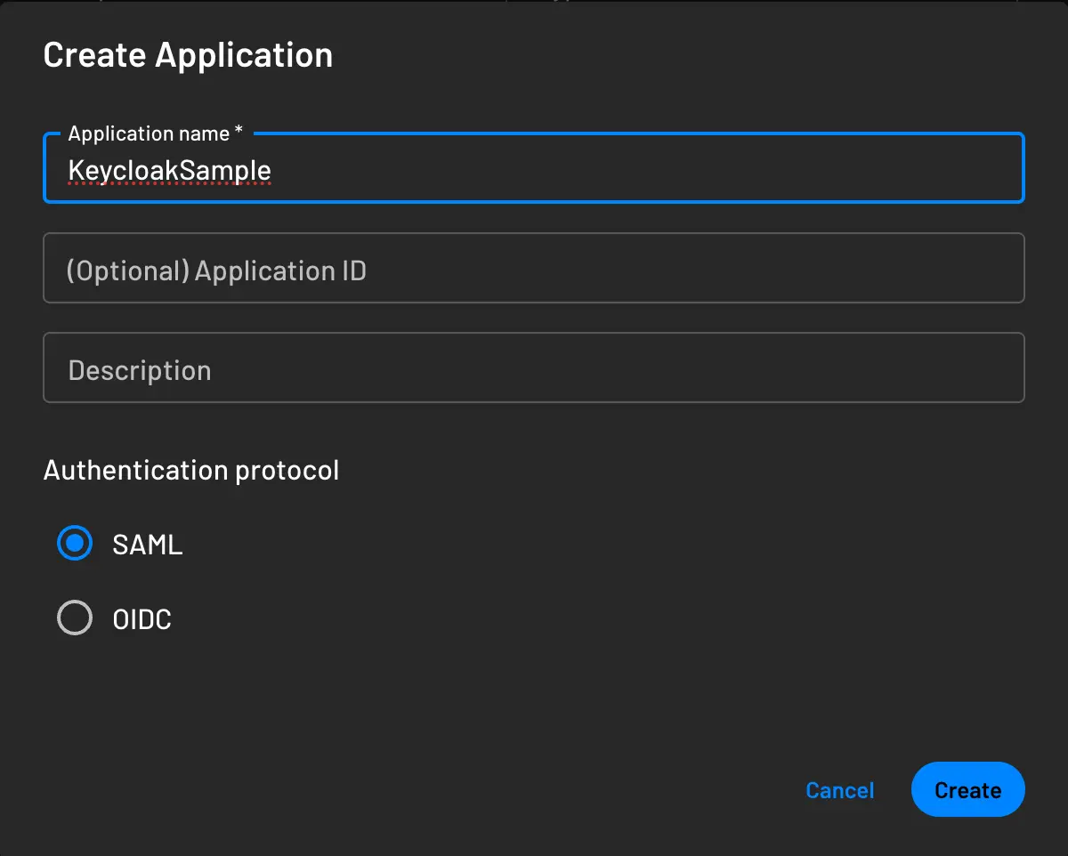Click the rounded Create action button

pos(967,789)
